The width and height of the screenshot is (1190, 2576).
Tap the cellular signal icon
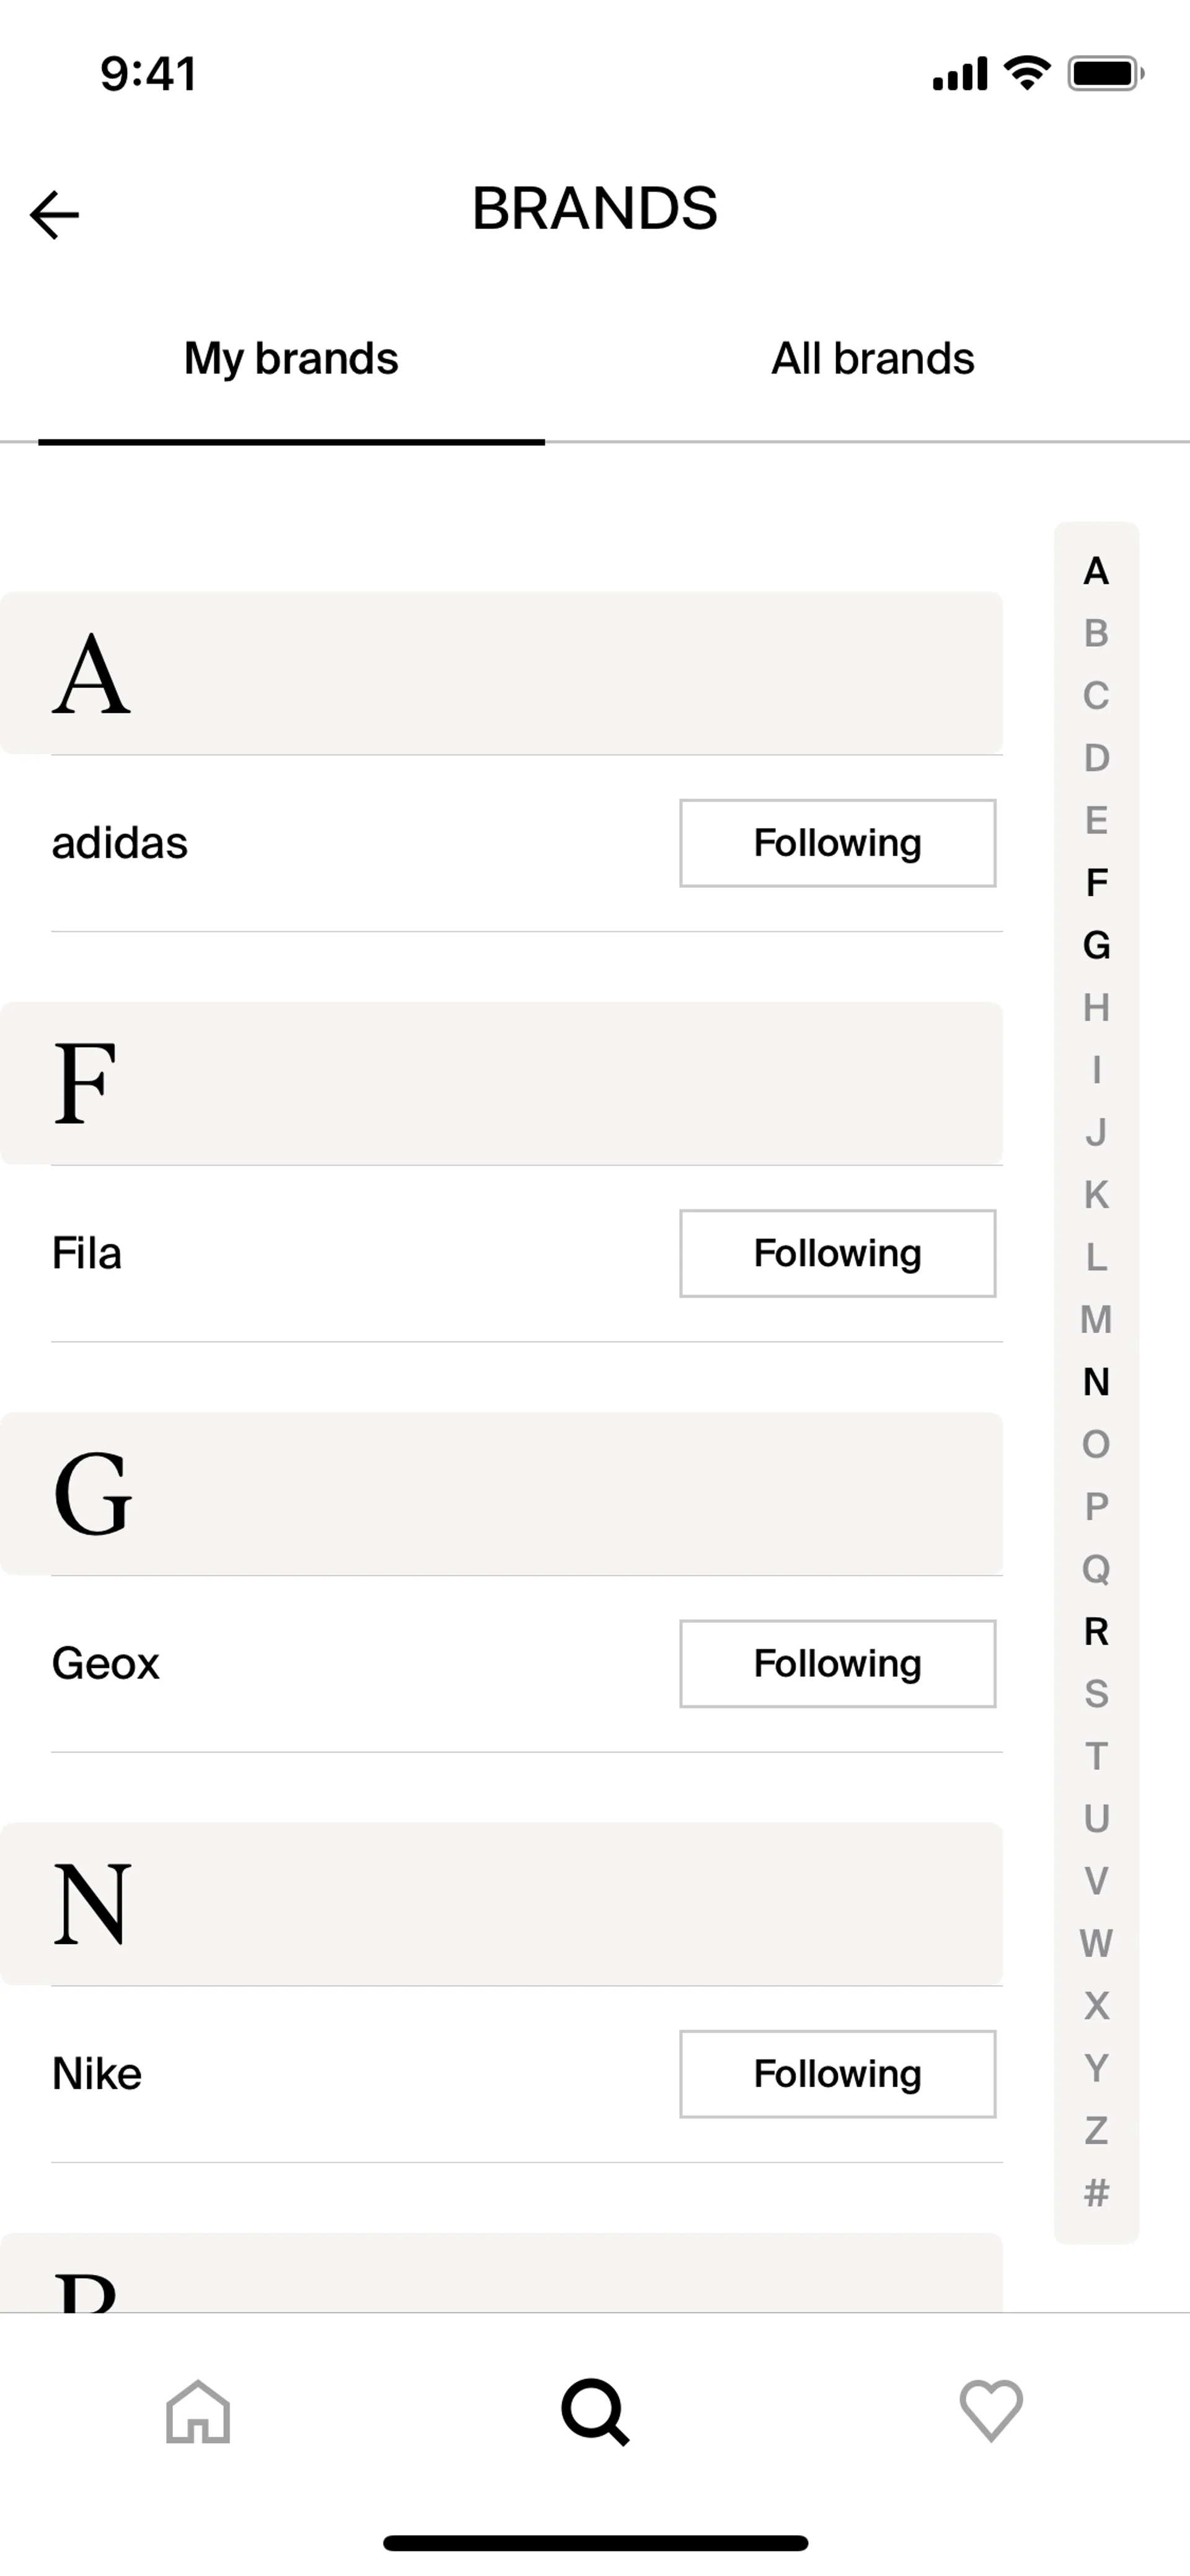click(x=960, y=74)
